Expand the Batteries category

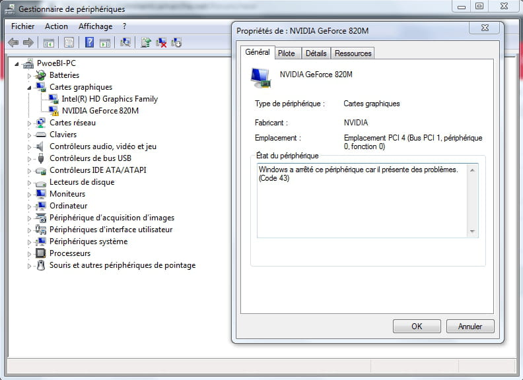[29, 76]
